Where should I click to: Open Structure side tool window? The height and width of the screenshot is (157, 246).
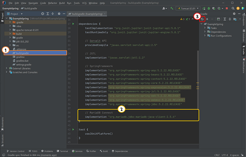(2, 140)
